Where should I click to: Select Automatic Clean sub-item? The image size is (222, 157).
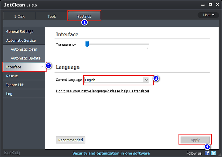click(x=24, y=49)
